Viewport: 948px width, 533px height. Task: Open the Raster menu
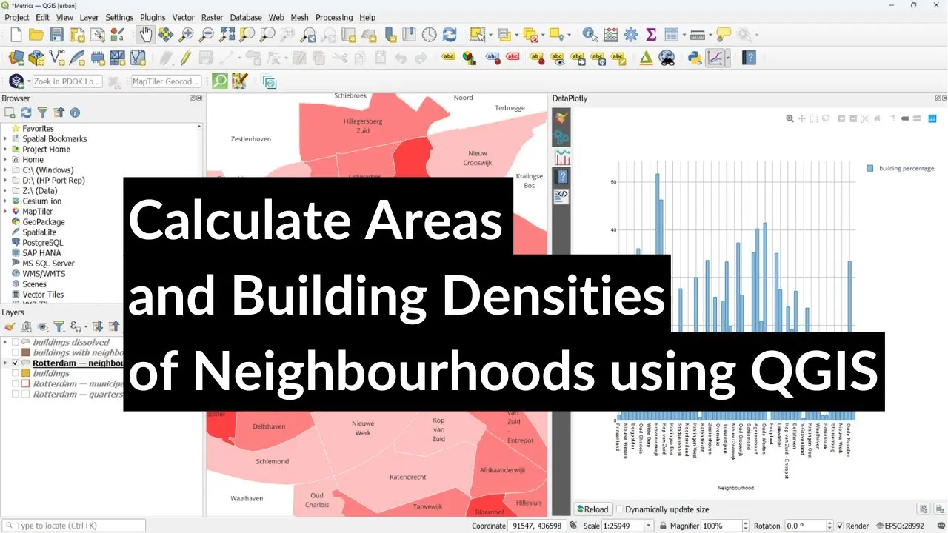click(213, 17)
